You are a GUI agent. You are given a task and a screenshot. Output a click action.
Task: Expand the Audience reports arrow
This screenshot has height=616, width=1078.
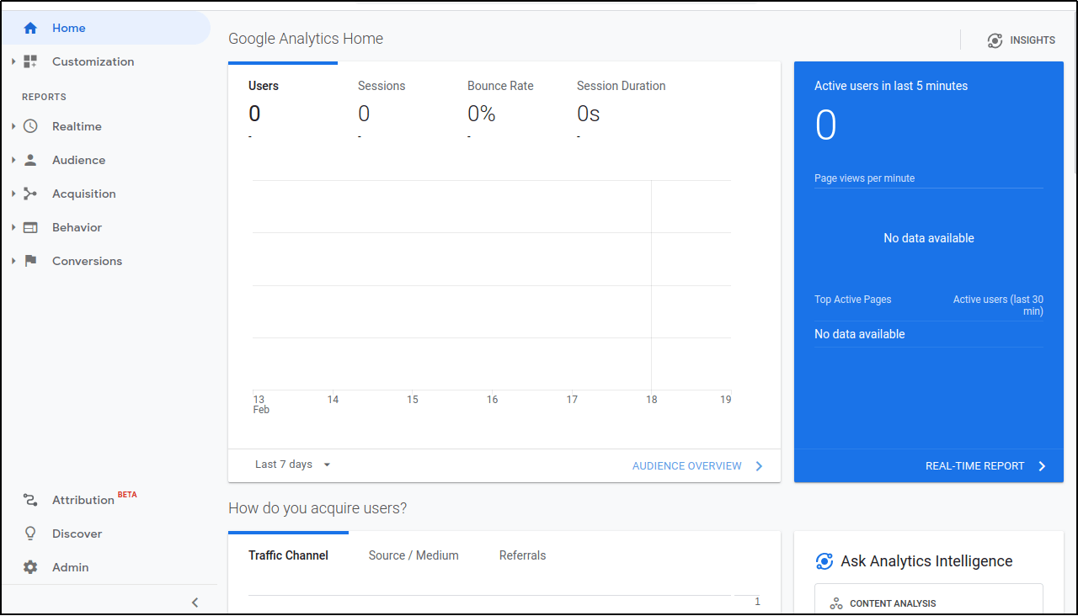pyautogui.click(x=13, y=160)
